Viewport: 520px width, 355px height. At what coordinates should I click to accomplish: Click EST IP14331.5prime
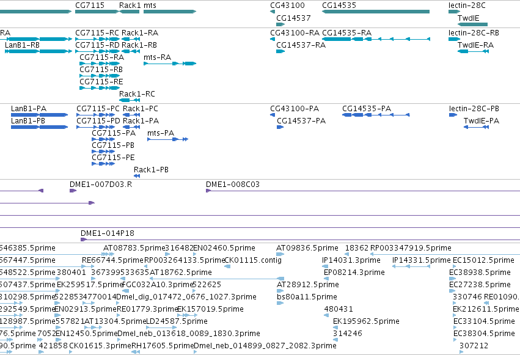pos(422,260)
